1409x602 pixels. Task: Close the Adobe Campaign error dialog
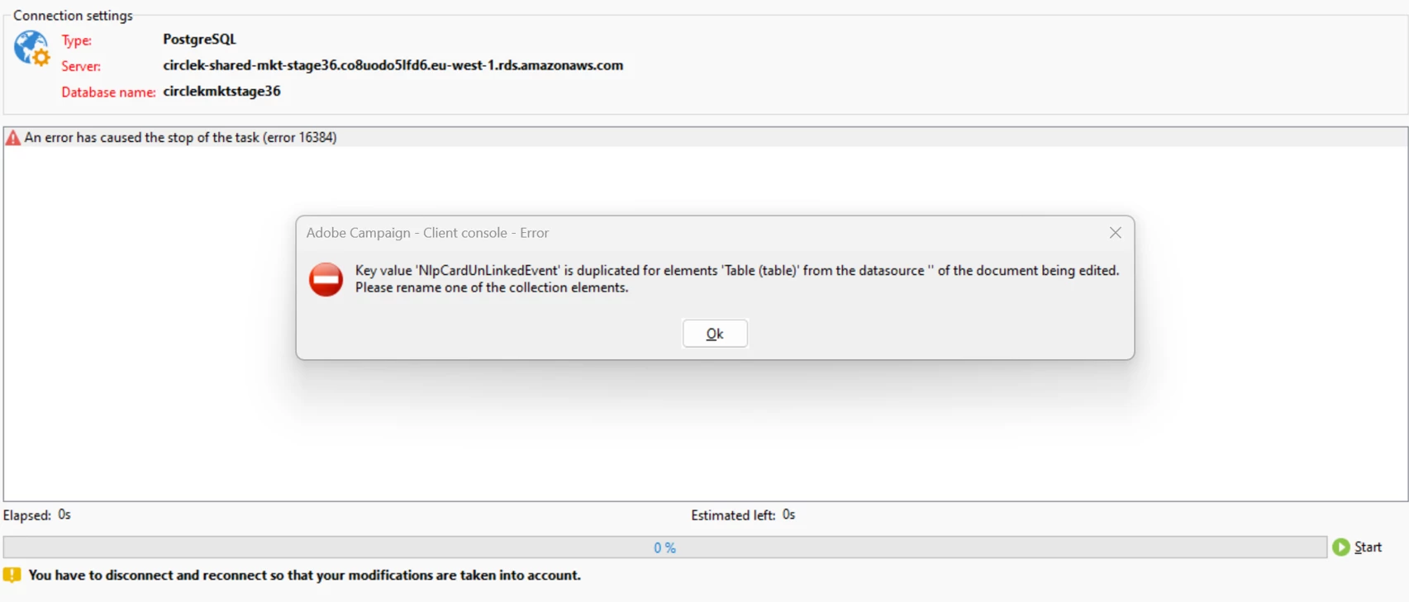pos(1116,233)
